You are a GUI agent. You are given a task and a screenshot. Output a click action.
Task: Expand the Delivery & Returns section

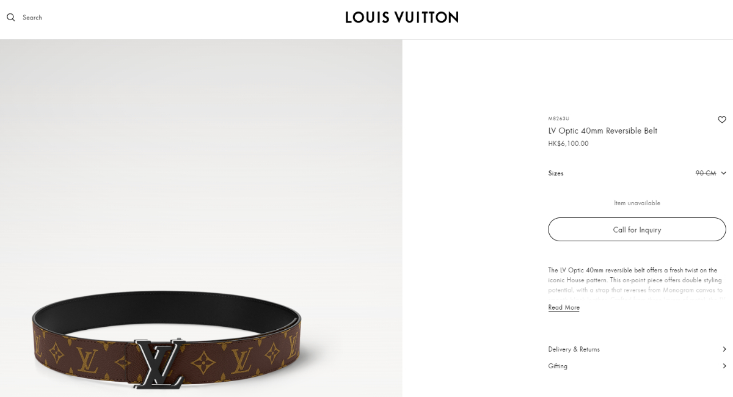[x=637, y=349]
